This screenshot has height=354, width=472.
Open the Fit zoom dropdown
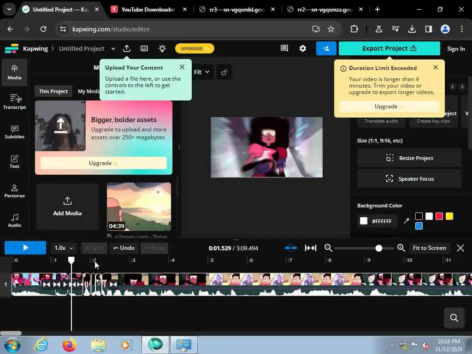coord(201,72)
